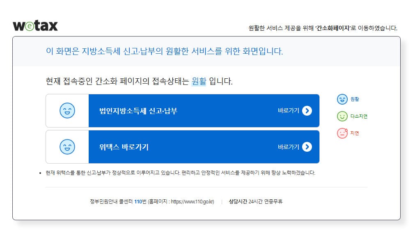
Task: Click the blue notice header about 지방소득세
Action: coord(166,52)
